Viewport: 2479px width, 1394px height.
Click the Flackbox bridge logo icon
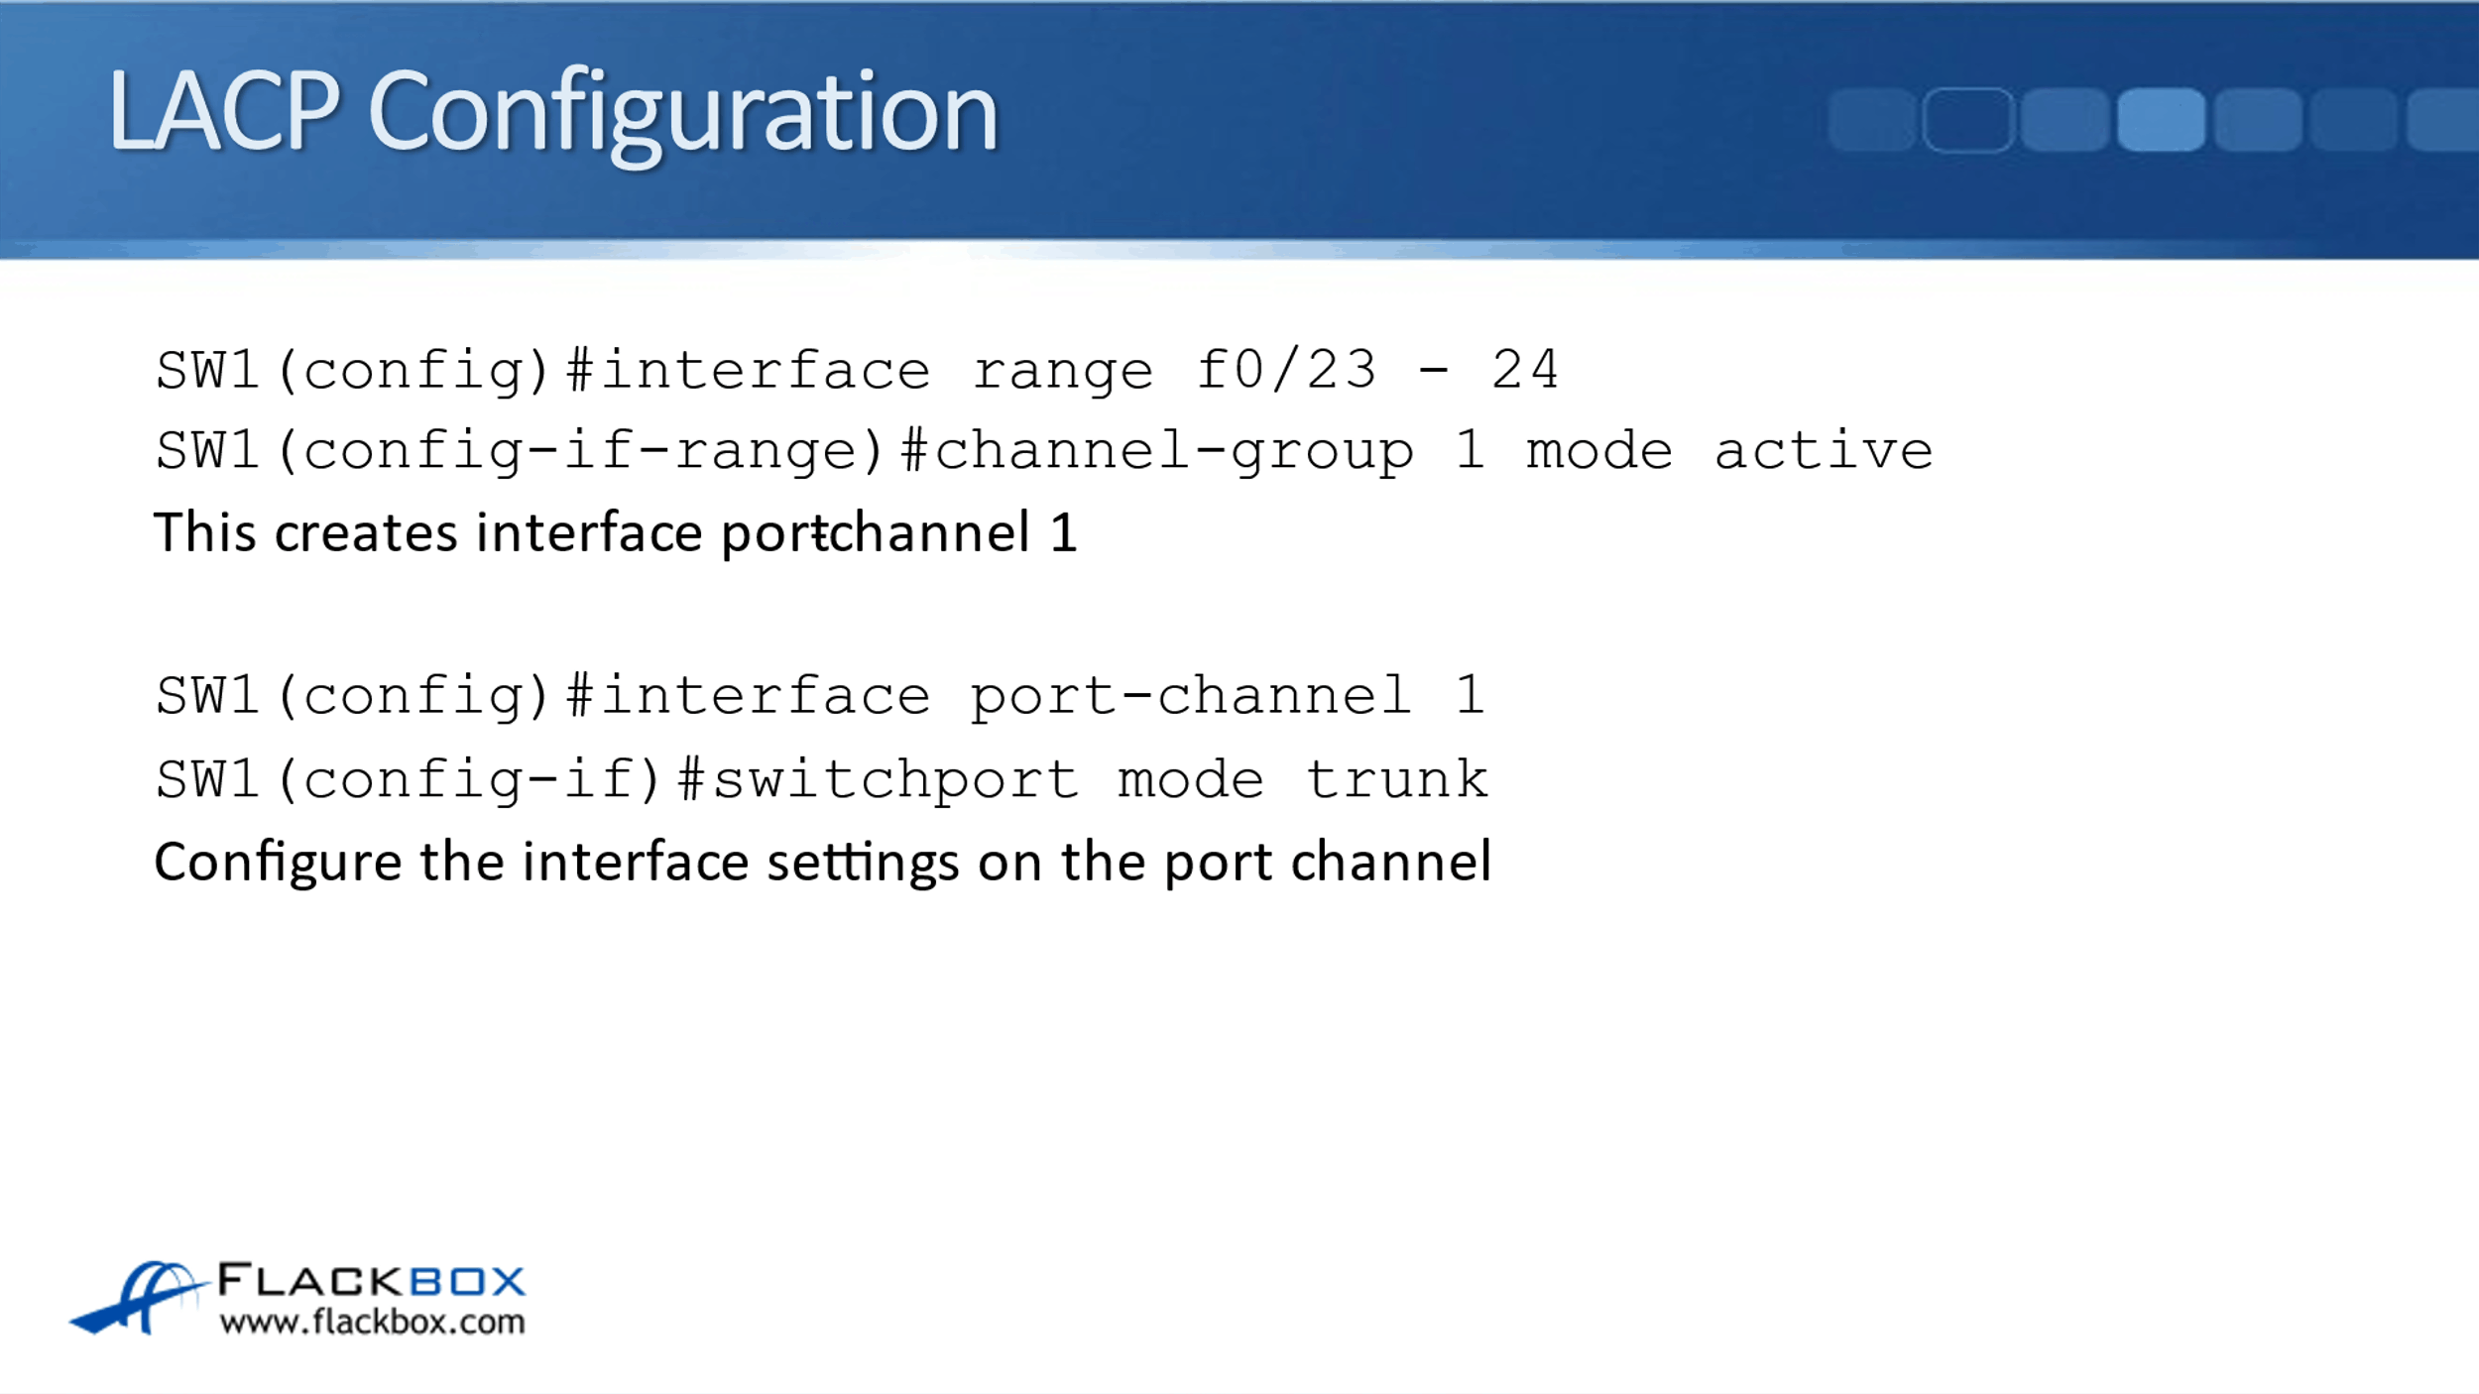click(x=139, y=1297)
